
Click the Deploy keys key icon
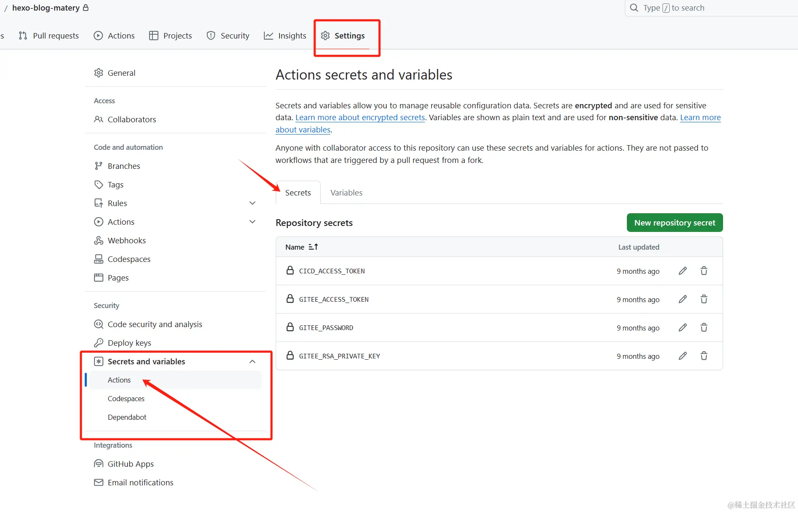pos(99,343)
